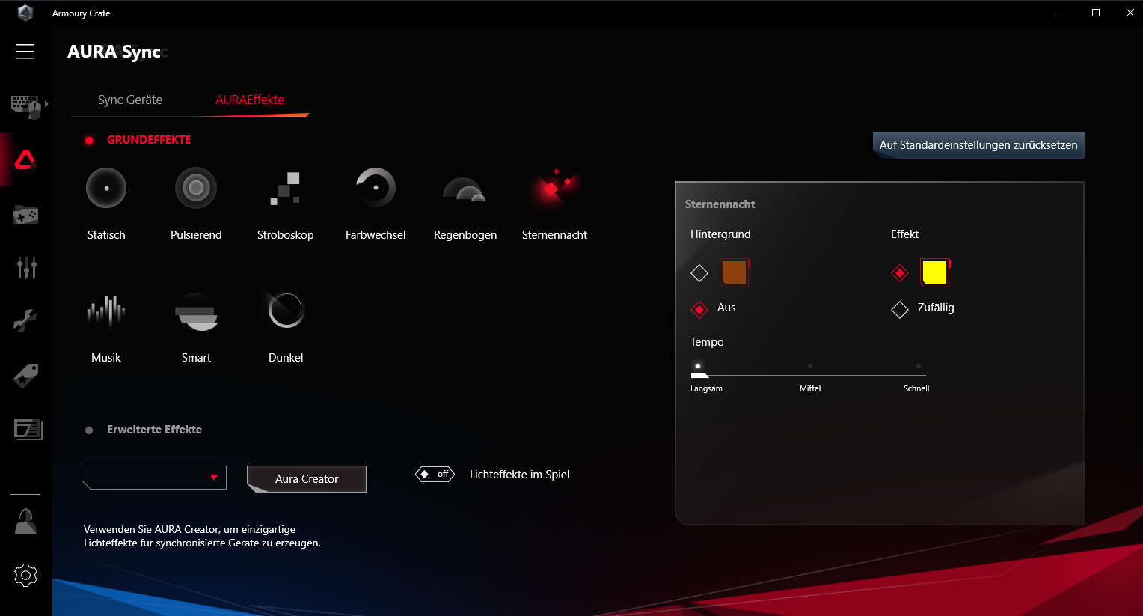The width and height of the screenshot is (1143, 616).
Task: Open the user profile sidebar icon
Action: point(25,521)
